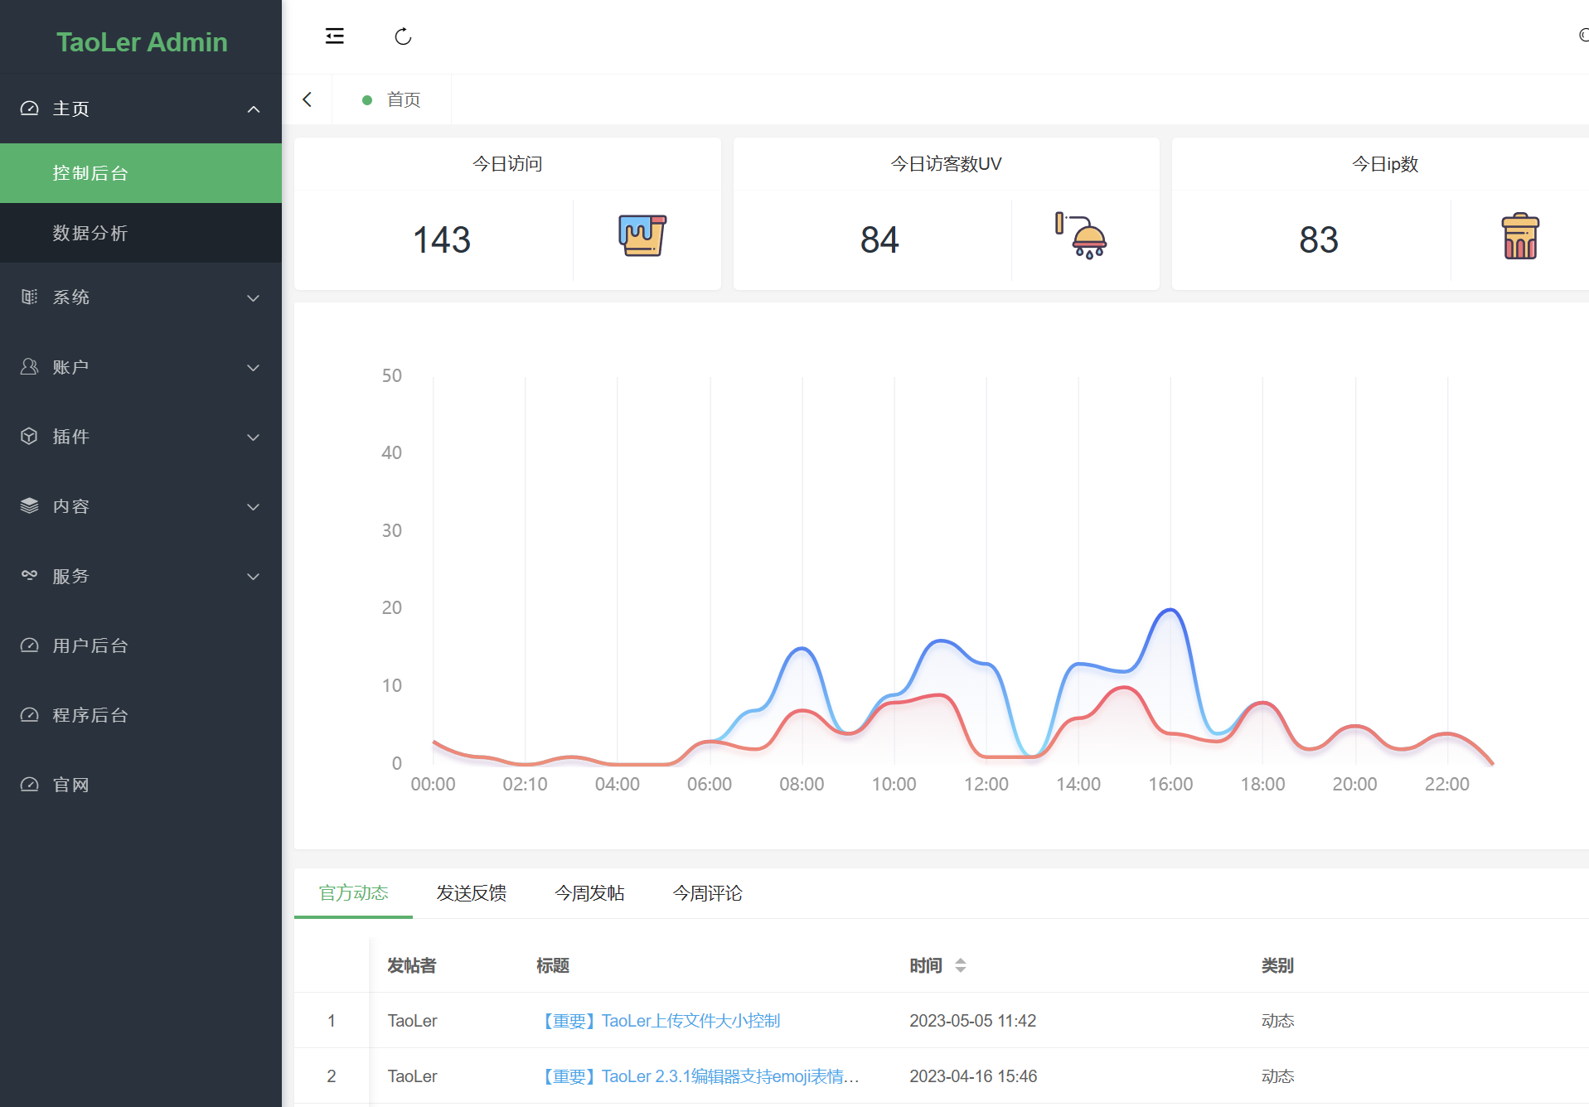Click the 时间 column header
The image size is (1589, 1107).
point(926,965)
